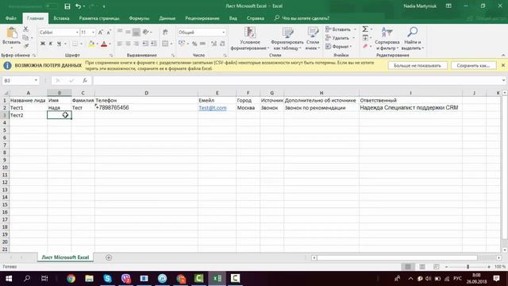Viewport: 508px width, 286px height.
Task: Click the Tell me what to do box
Action: [306, 18]
